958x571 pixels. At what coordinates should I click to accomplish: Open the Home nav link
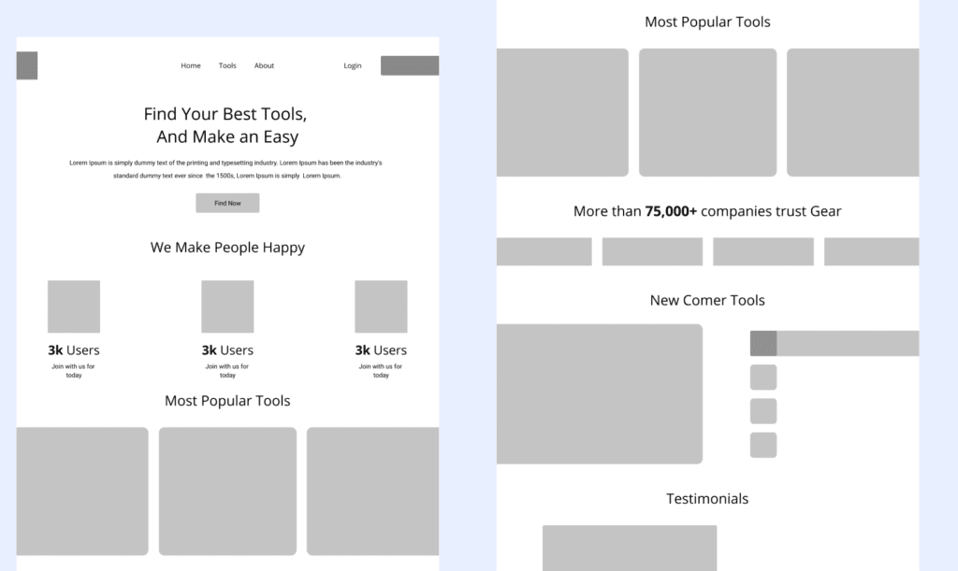(x=191, y=65)
